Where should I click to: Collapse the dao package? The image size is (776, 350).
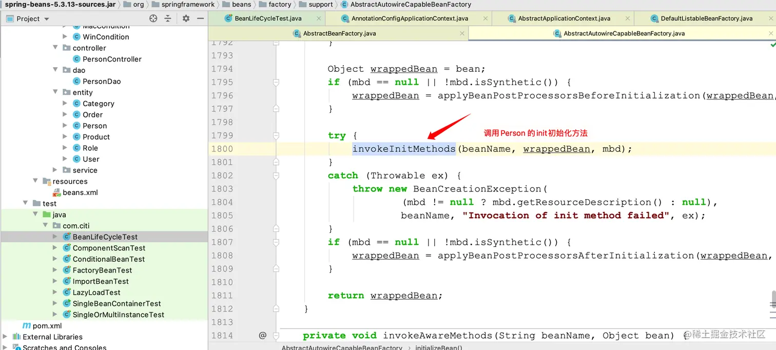click(x=55, y=70)
